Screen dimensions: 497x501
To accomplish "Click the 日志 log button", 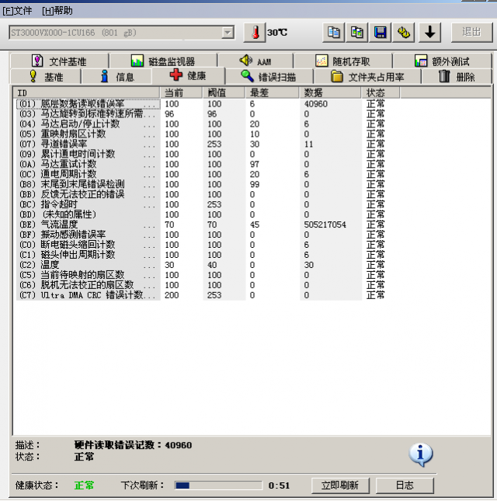I will (405, 485).
